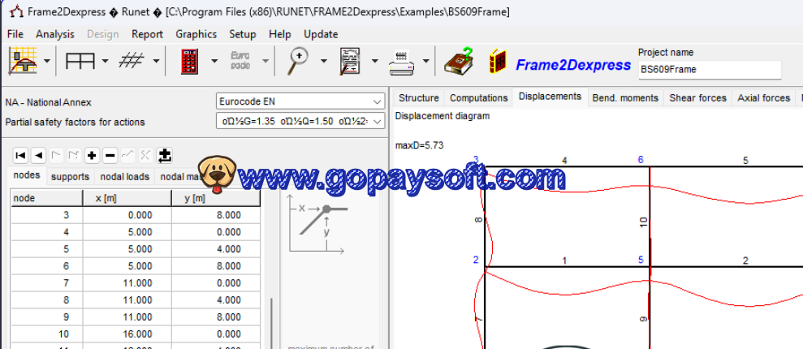Image resolution: width=803 pixels, height=349 pixels.
Task: Expand arrow next to printer icon
Action: click(x=426, y=61)
